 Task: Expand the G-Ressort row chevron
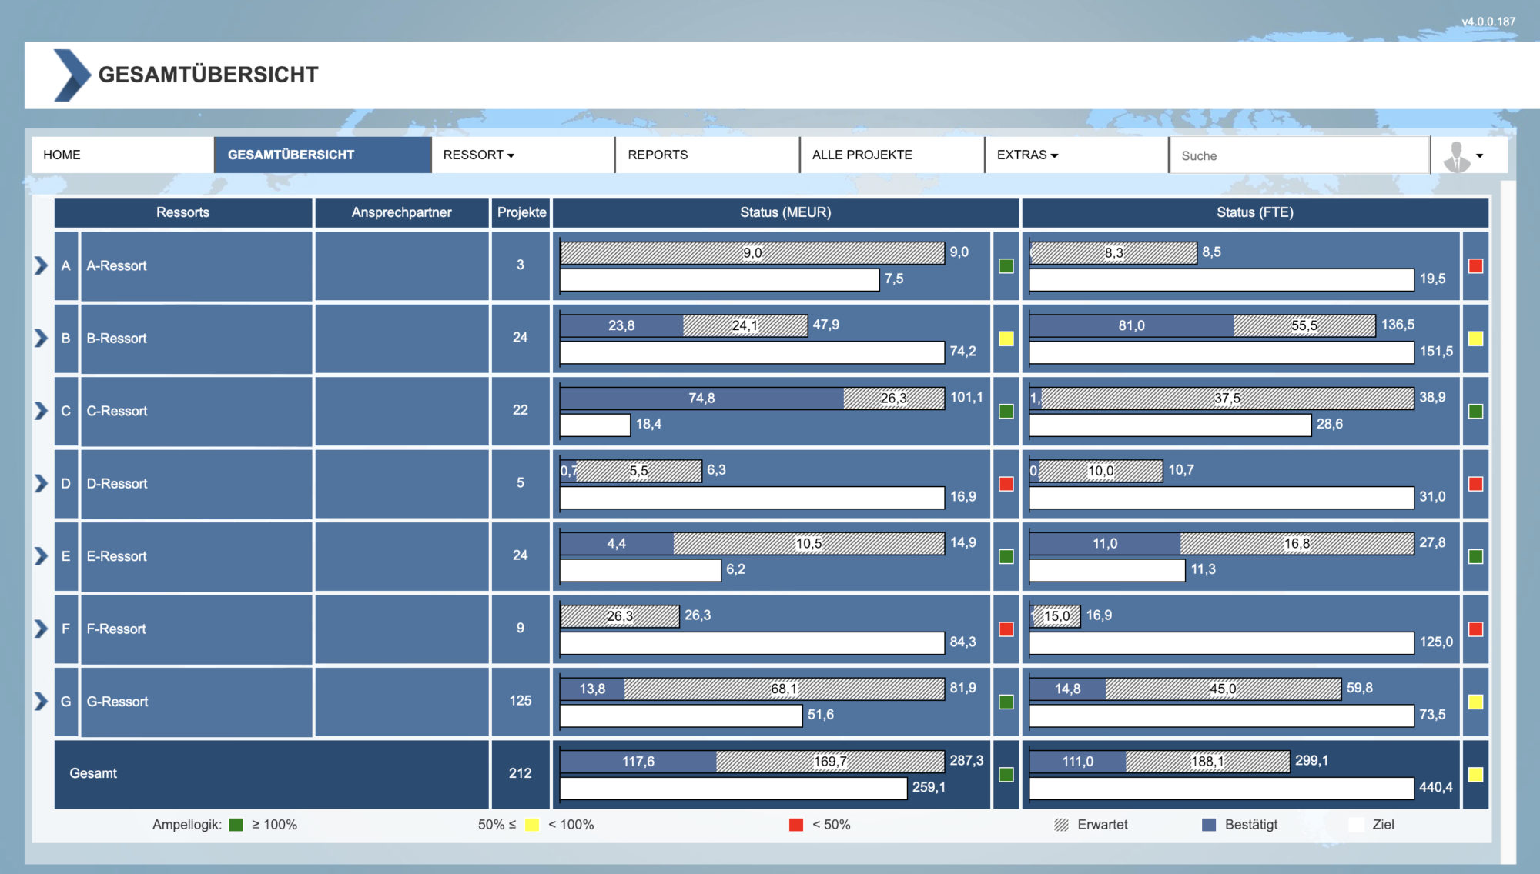click(x=41, y=701)
